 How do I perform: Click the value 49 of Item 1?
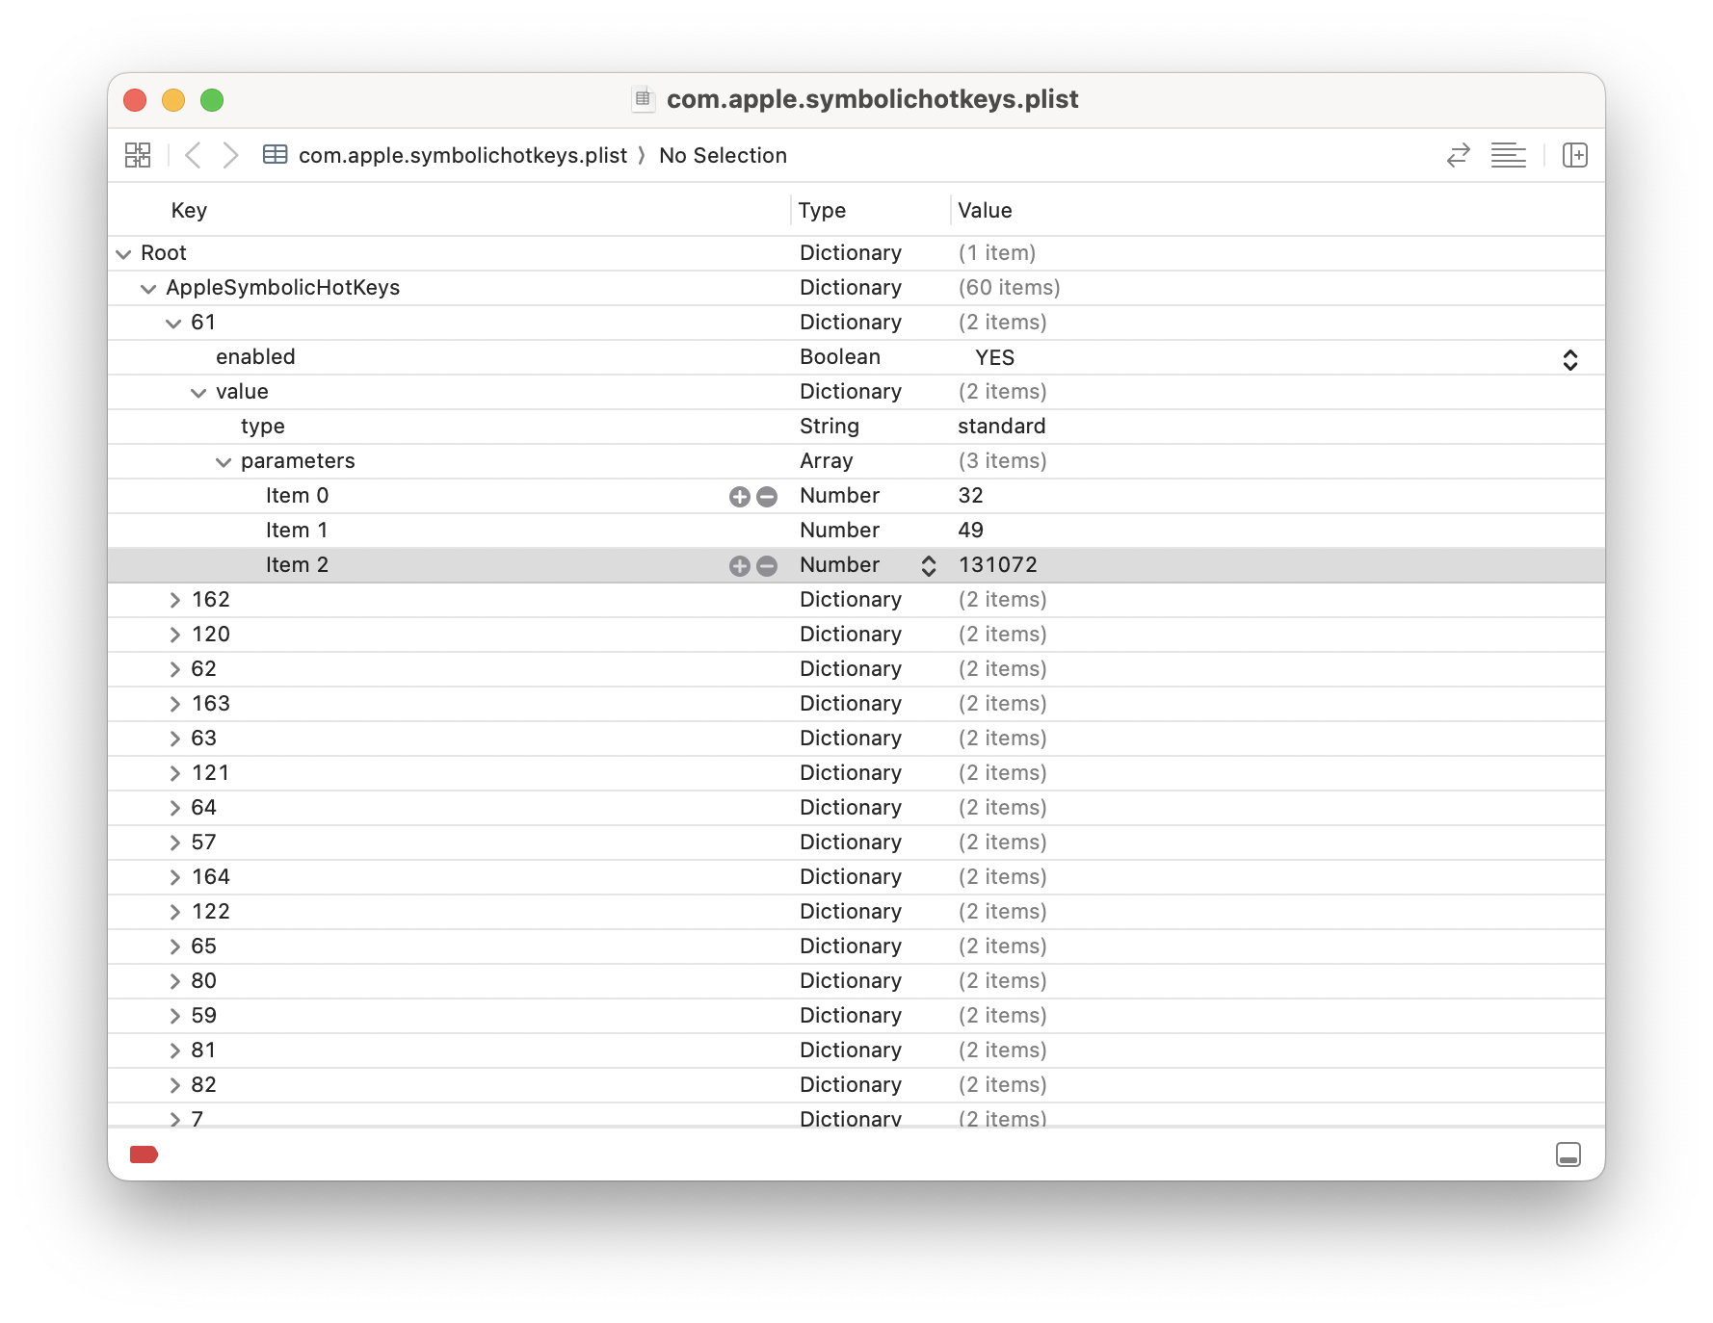[970, 531]
